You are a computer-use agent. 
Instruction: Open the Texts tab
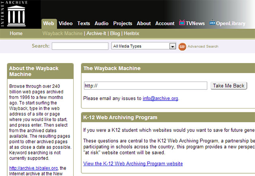point(84,23)
